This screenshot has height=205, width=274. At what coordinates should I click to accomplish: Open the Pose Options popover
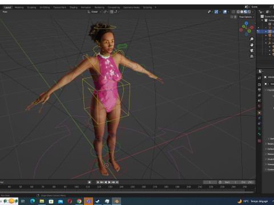247,17
